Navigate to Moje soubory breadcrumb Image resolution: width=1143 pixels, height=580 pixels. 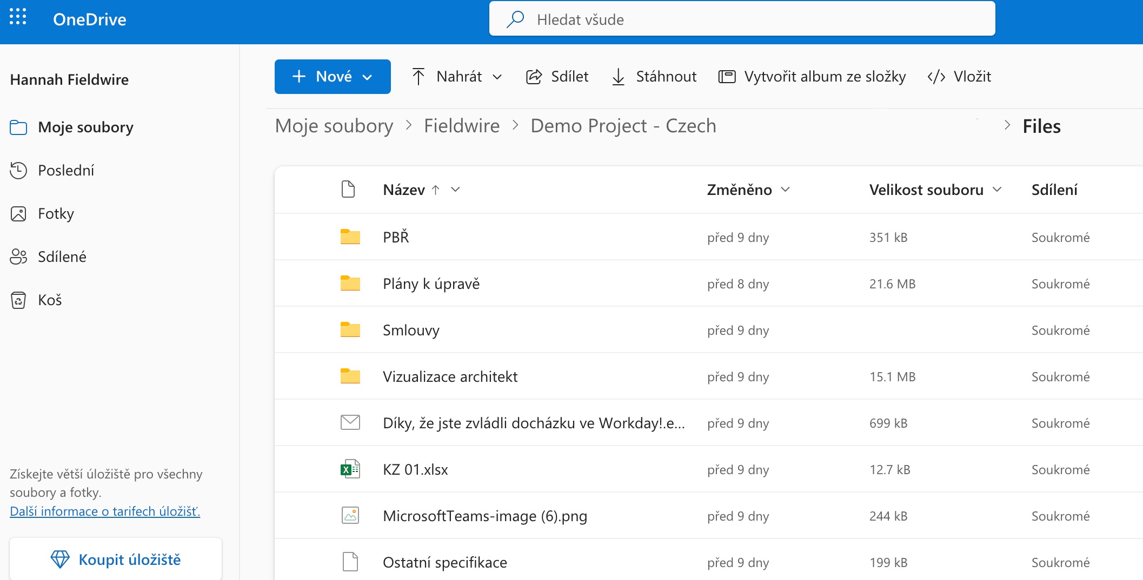pos(334,126)
